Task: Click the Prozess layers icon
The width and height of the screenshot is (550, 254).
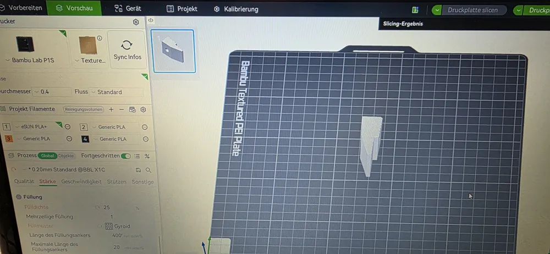Action: [x=11, y=156]
